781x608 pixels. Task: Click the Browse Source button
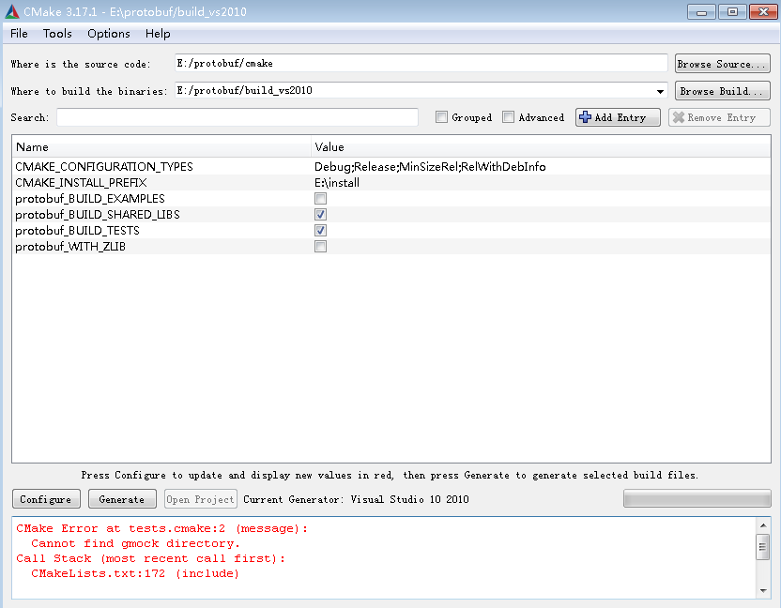722,64
